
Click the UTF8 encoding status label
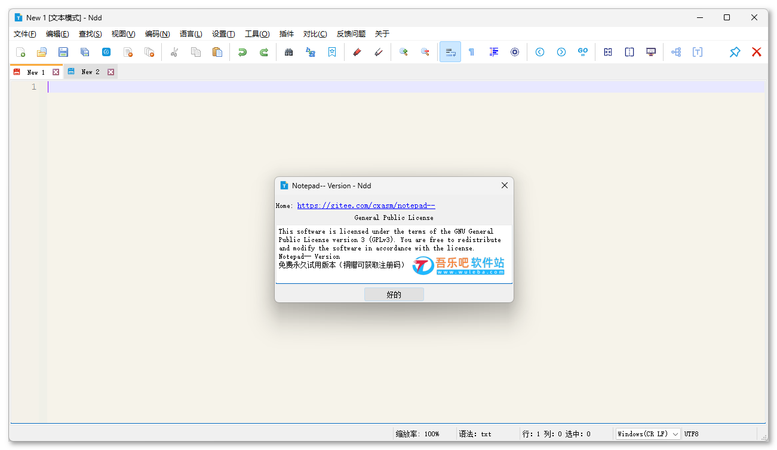pyautogui.click(x=692, y=434)
